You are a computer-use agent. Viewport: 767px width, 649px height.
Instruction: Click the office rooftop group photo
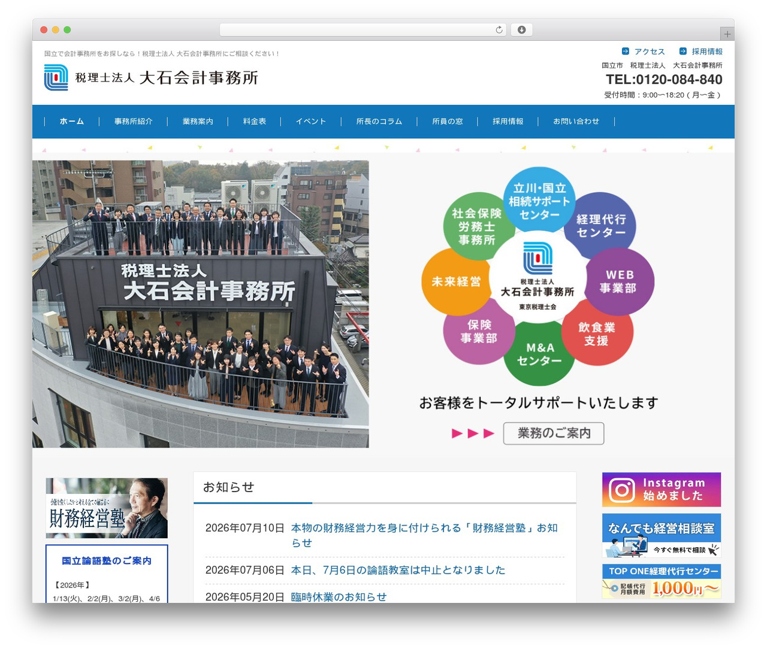(201, 304)
